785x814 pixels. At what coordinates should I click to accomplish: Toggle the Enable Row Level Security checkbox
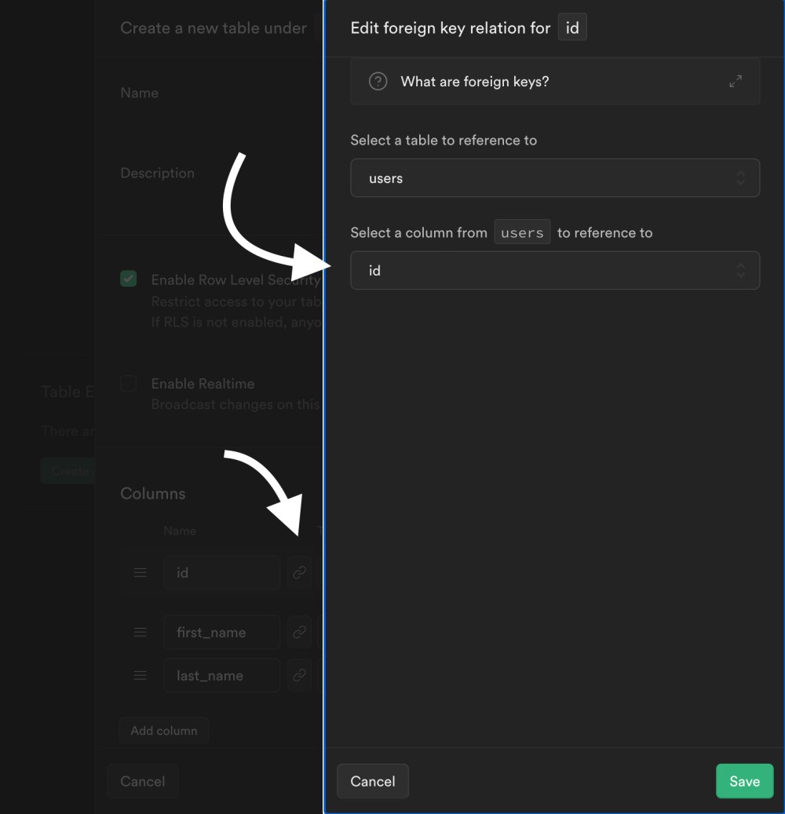(x=129, y=279)
